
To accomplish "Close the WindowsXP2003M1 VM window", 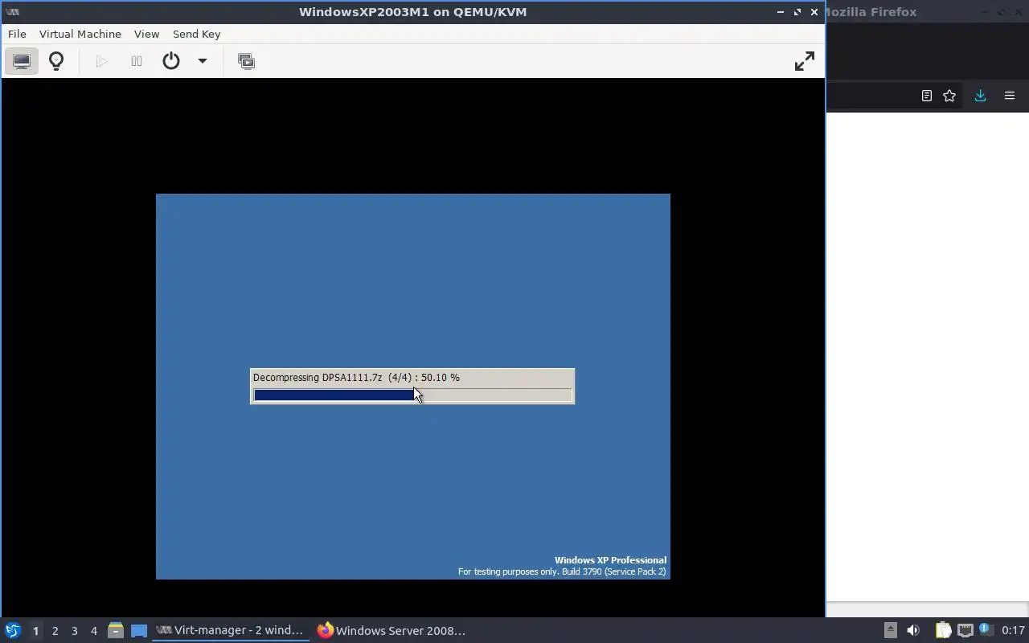I will point(814,12).
